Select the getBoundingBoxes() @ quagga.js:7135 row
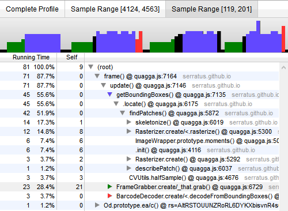Image resolution: width=288 pixels, height=211 pixels. point(139,95)
